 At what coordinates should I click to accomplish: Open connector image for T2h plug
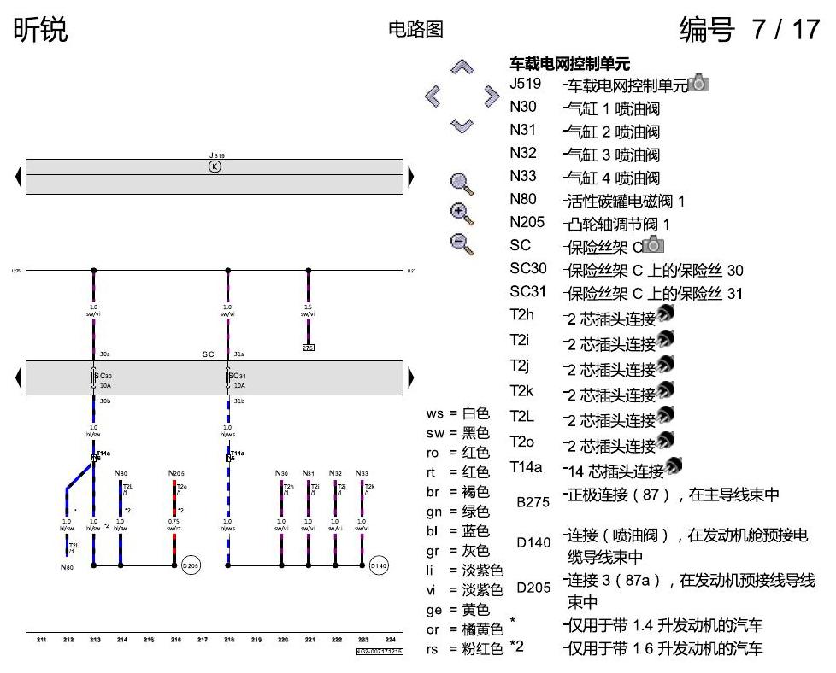665,313
